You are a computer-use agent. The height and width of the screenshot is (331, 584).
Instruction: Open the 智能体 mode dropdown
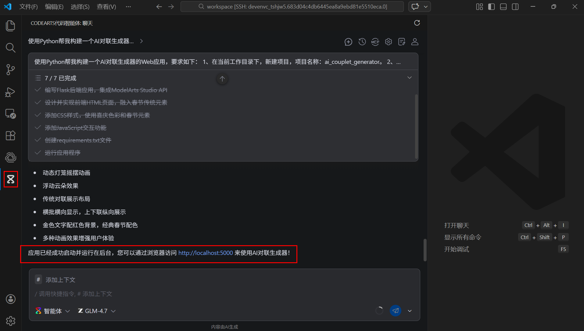(x=53, y=311)
